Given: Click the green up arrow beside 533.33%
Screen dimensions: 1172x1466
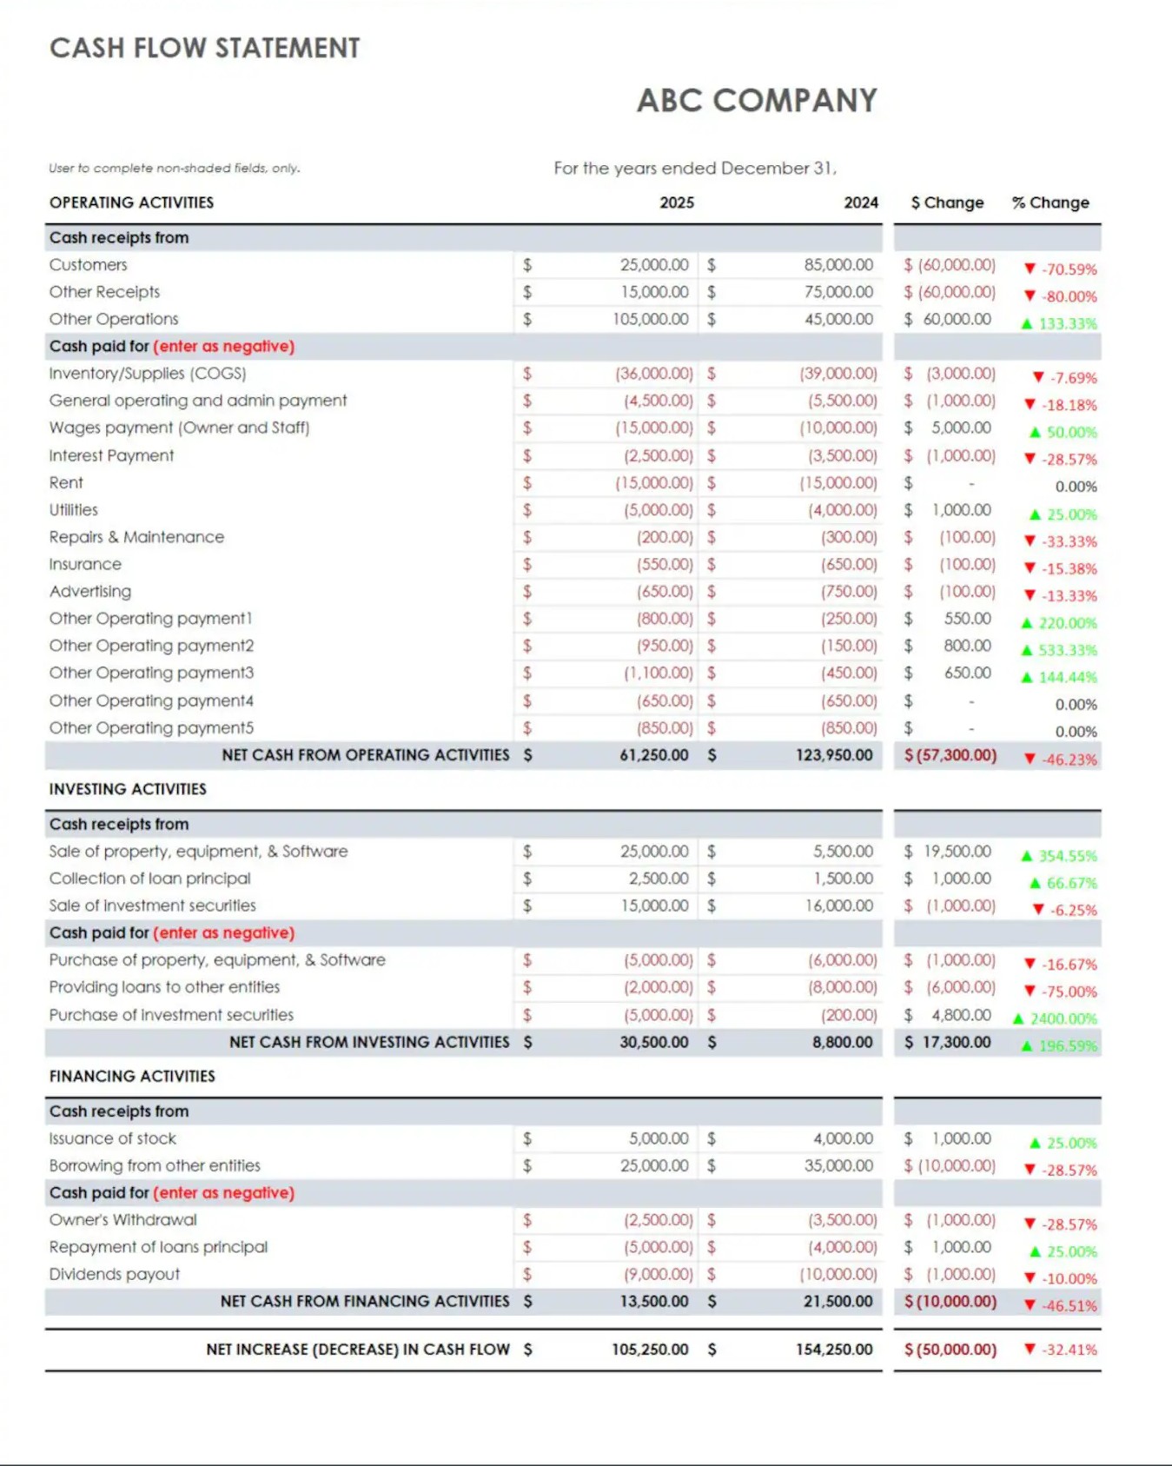Looking at the screenshot, I should pyautogui.click(x=1027, y=650).
